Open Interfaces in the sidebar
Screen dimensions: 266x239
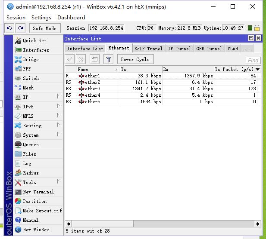(x=38, y=50)
